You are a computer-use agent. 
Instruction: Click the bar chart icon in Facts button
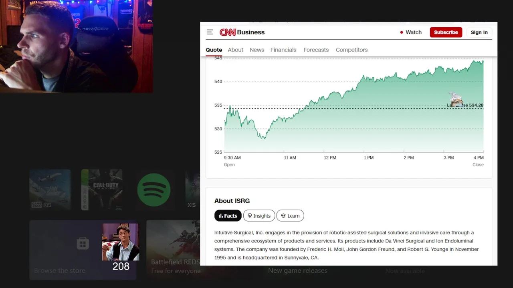(x=220, y=216)
